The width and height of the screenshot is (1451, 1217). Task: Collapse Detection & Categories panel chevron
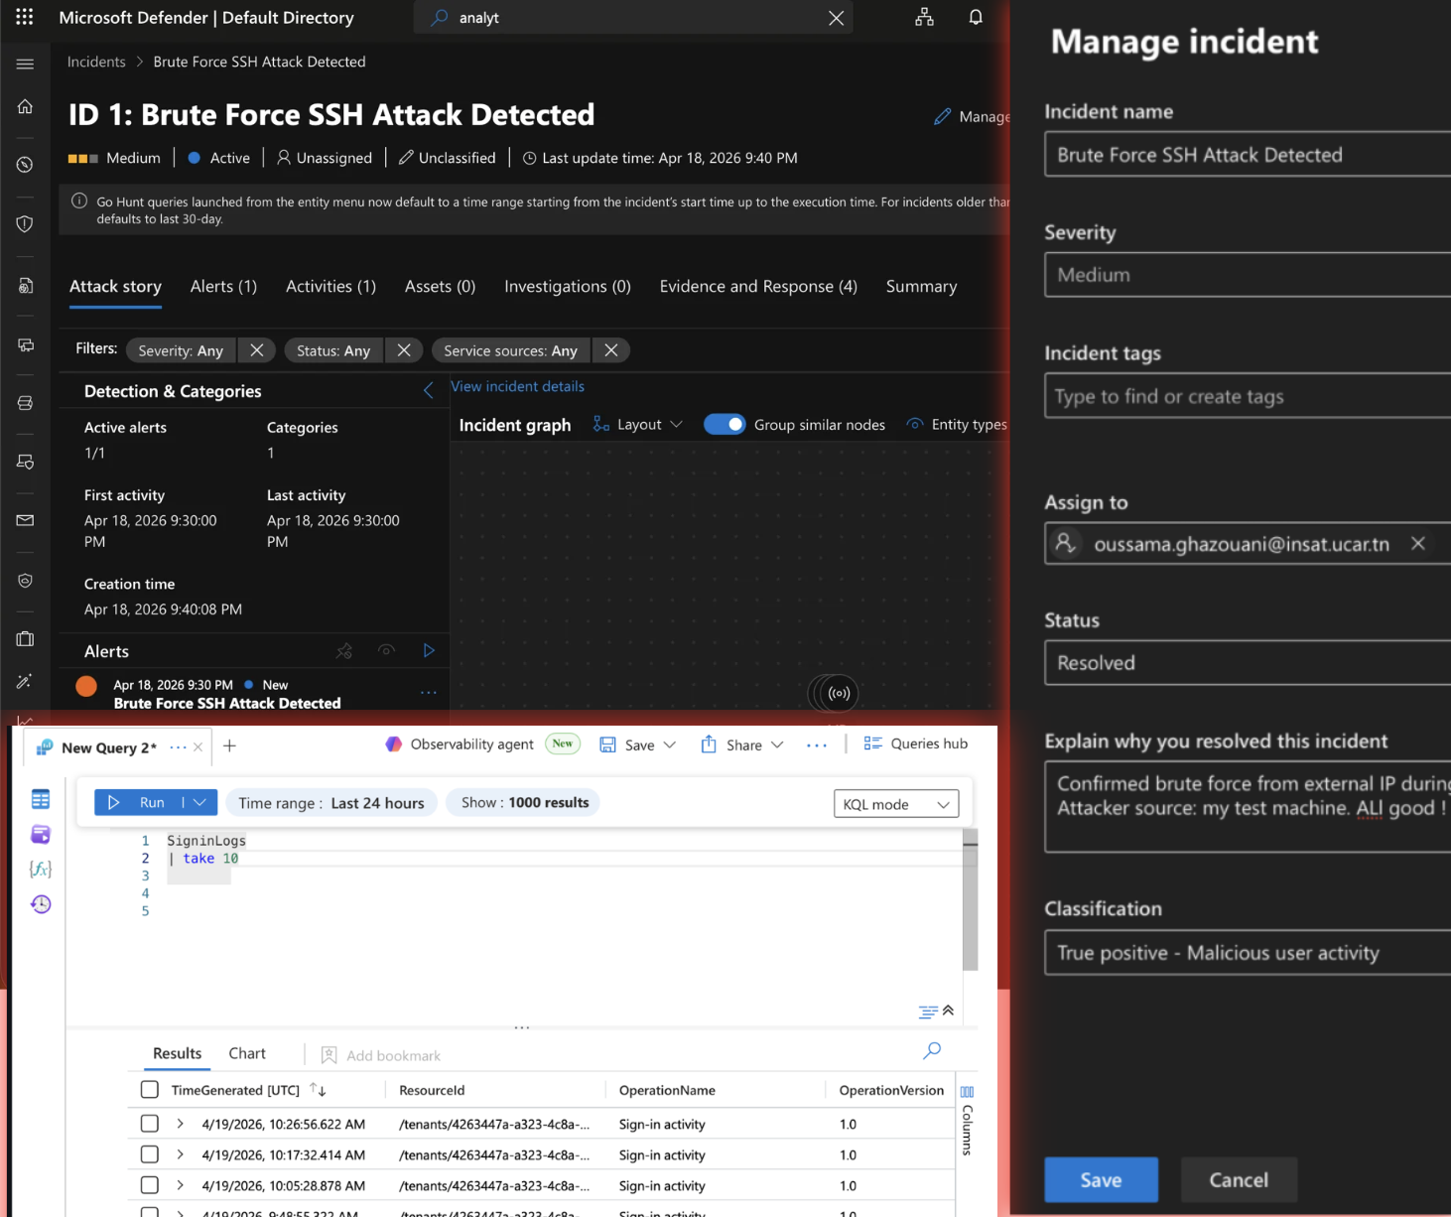(429, 390)
